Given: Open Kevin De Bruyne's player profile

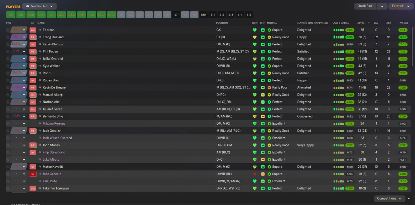Looking at the screenshot, I should (x=54, y=87).
